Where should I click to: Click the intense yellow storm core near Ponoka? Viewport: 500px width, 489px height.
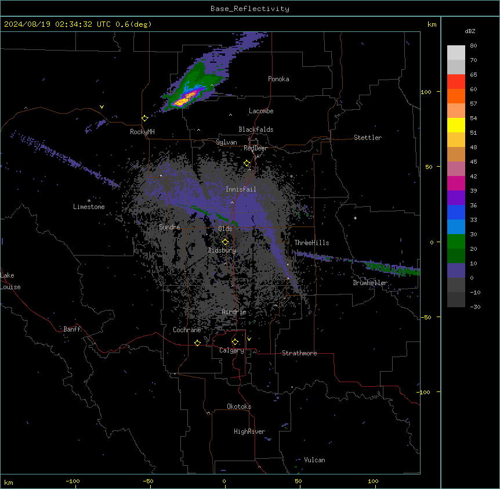(x=182, y=102)
